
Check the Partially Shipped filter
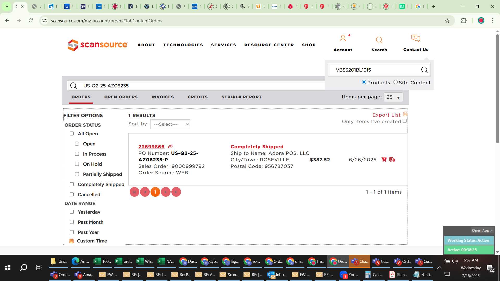pos(77,174)
